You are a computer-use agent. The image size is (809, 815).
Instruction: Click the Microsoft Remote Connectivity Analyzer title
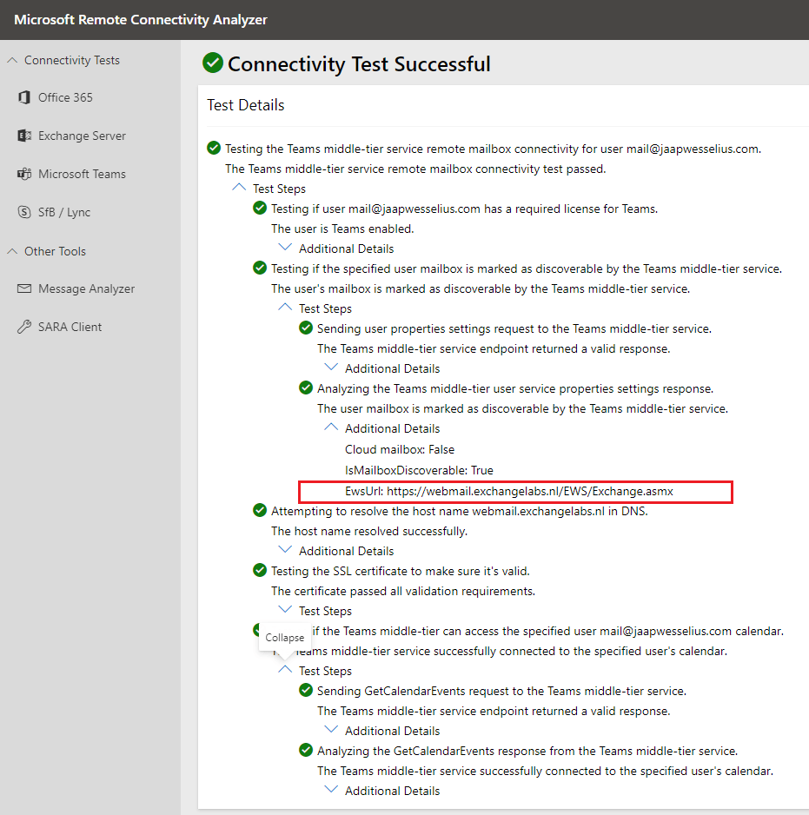click(141, 20)
